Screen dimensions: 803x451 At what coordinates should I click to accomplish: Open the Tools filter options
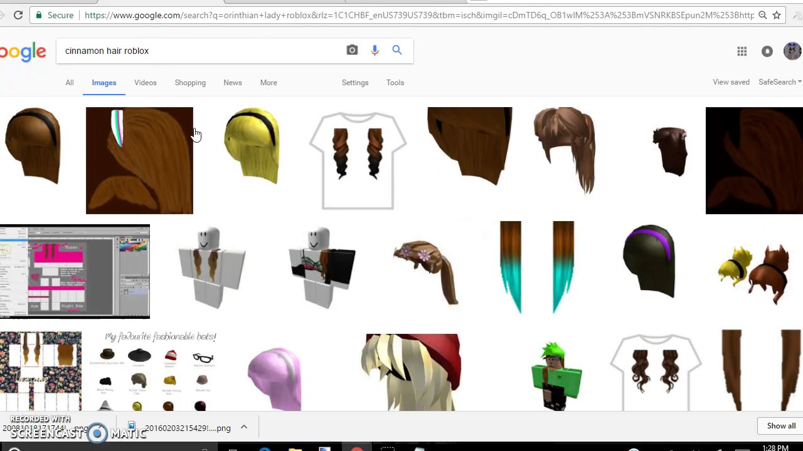tap(395, 83)
